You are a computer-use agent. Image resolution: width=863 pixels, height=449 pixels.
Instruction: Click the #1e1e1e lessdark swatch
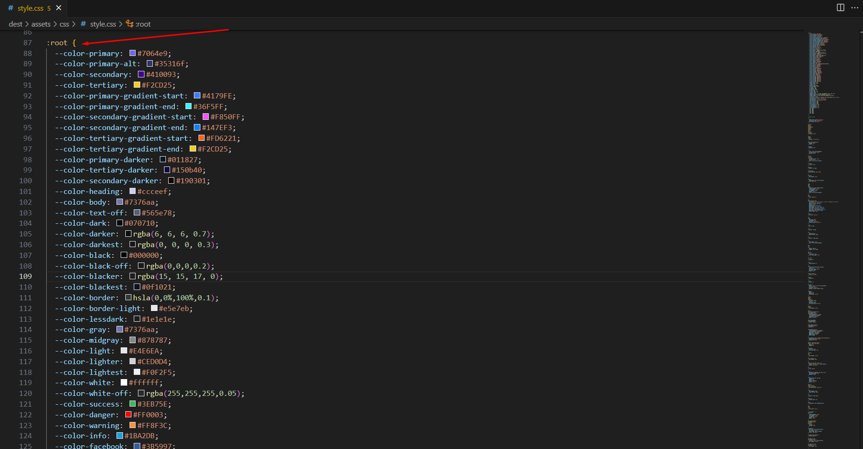tap(137, 319)
